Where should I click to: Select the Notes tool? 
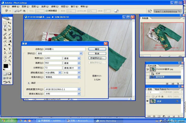pyautogui.click(x=5, y=57)
